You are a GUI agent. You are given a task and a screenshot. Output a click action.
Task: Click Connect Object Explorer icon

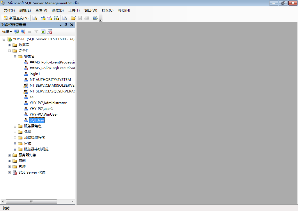(x=16, y=32)
